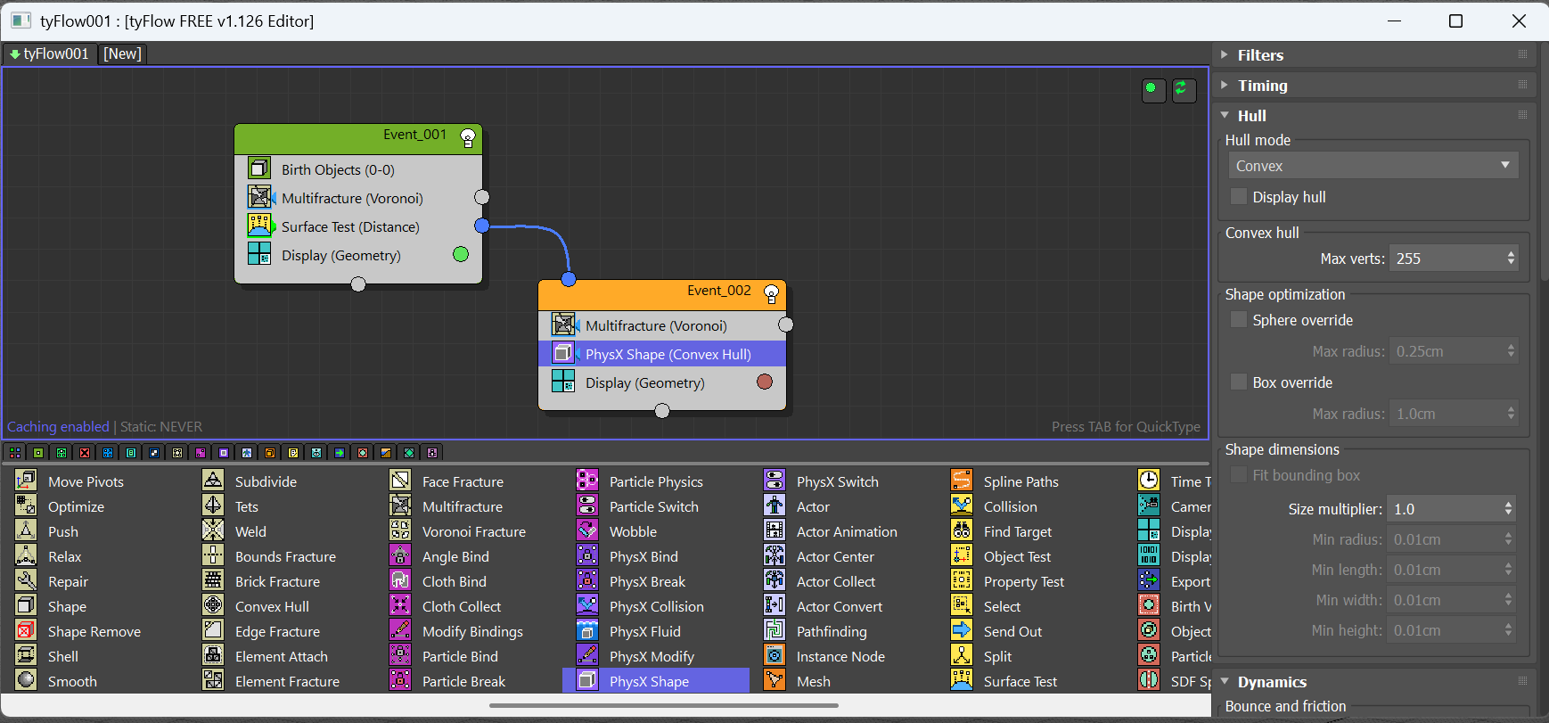The image size is (1549, 723).
Task: Click the Convex Hull operator icon
Action: [213, 605]
